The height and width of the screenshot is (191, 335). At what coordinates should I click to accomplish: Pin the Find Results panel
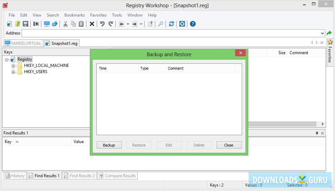(x=317, y=133)
